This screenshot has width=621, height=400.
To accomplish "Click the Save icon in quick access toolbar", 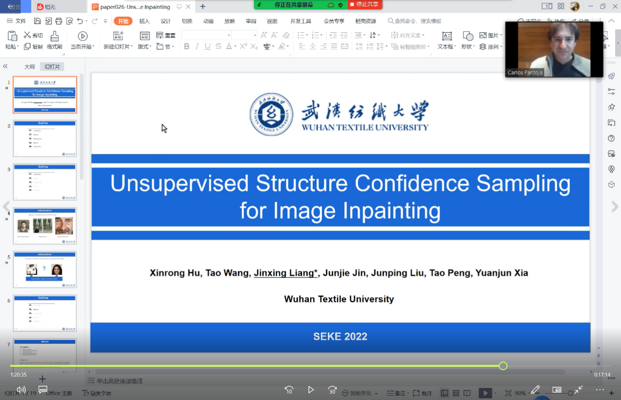I will (x=38, y=21).
